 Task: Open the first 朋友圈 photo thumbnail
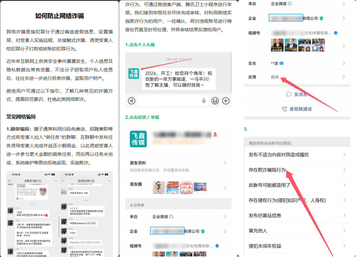click(159, 188)
